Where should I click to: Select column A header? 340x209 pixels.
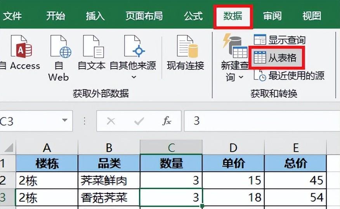pos(47,148)
